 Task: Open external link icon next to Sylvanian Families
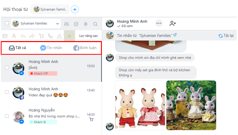[175, 35]
